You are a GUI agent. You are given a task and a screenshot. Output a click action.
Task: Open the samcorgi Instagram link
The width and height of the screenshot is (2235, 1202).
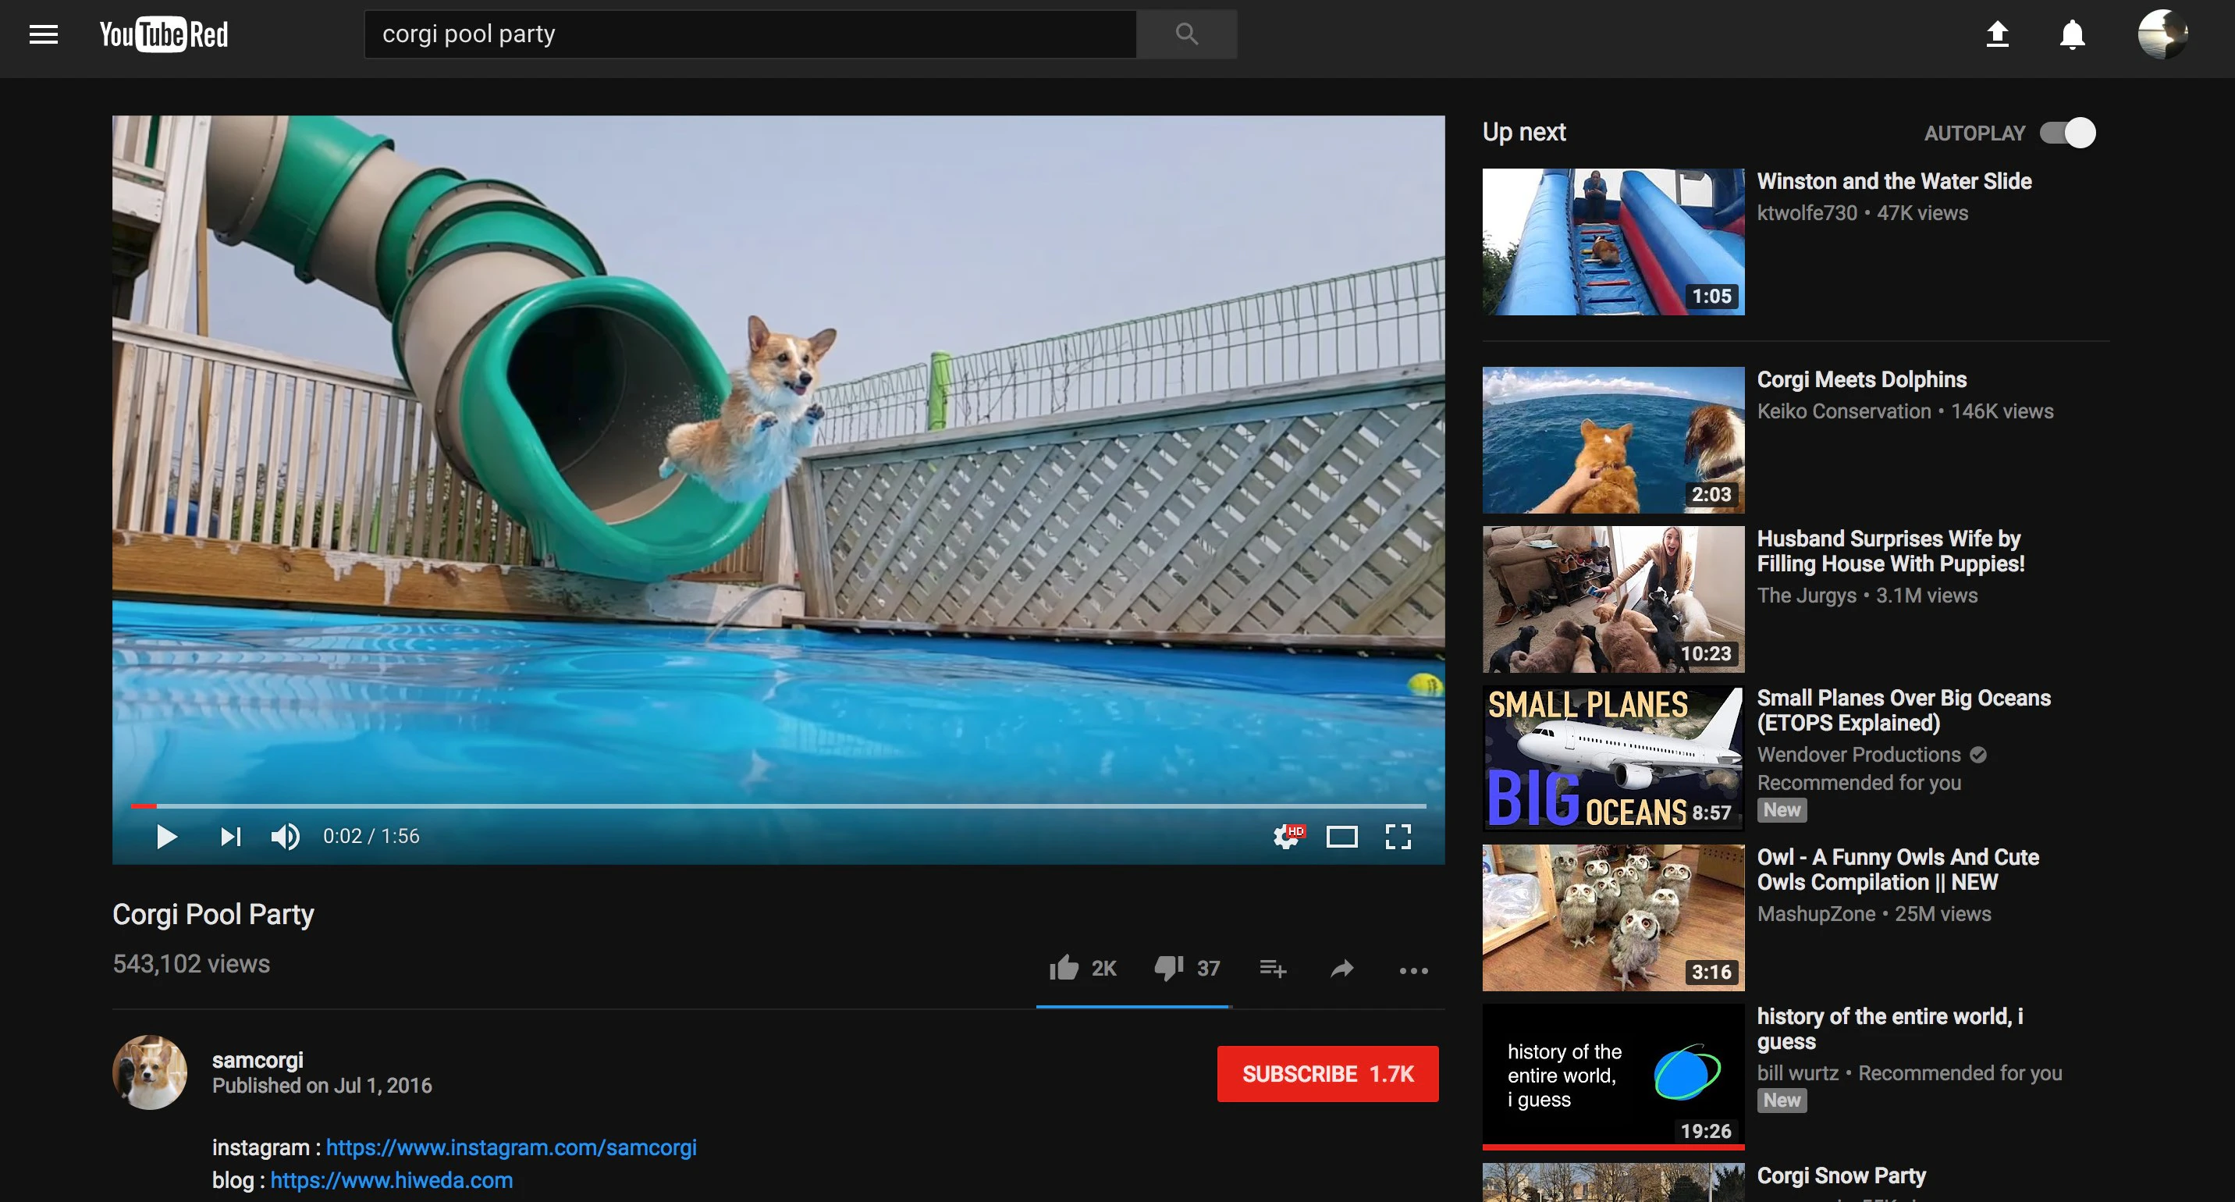point(512,1147)
